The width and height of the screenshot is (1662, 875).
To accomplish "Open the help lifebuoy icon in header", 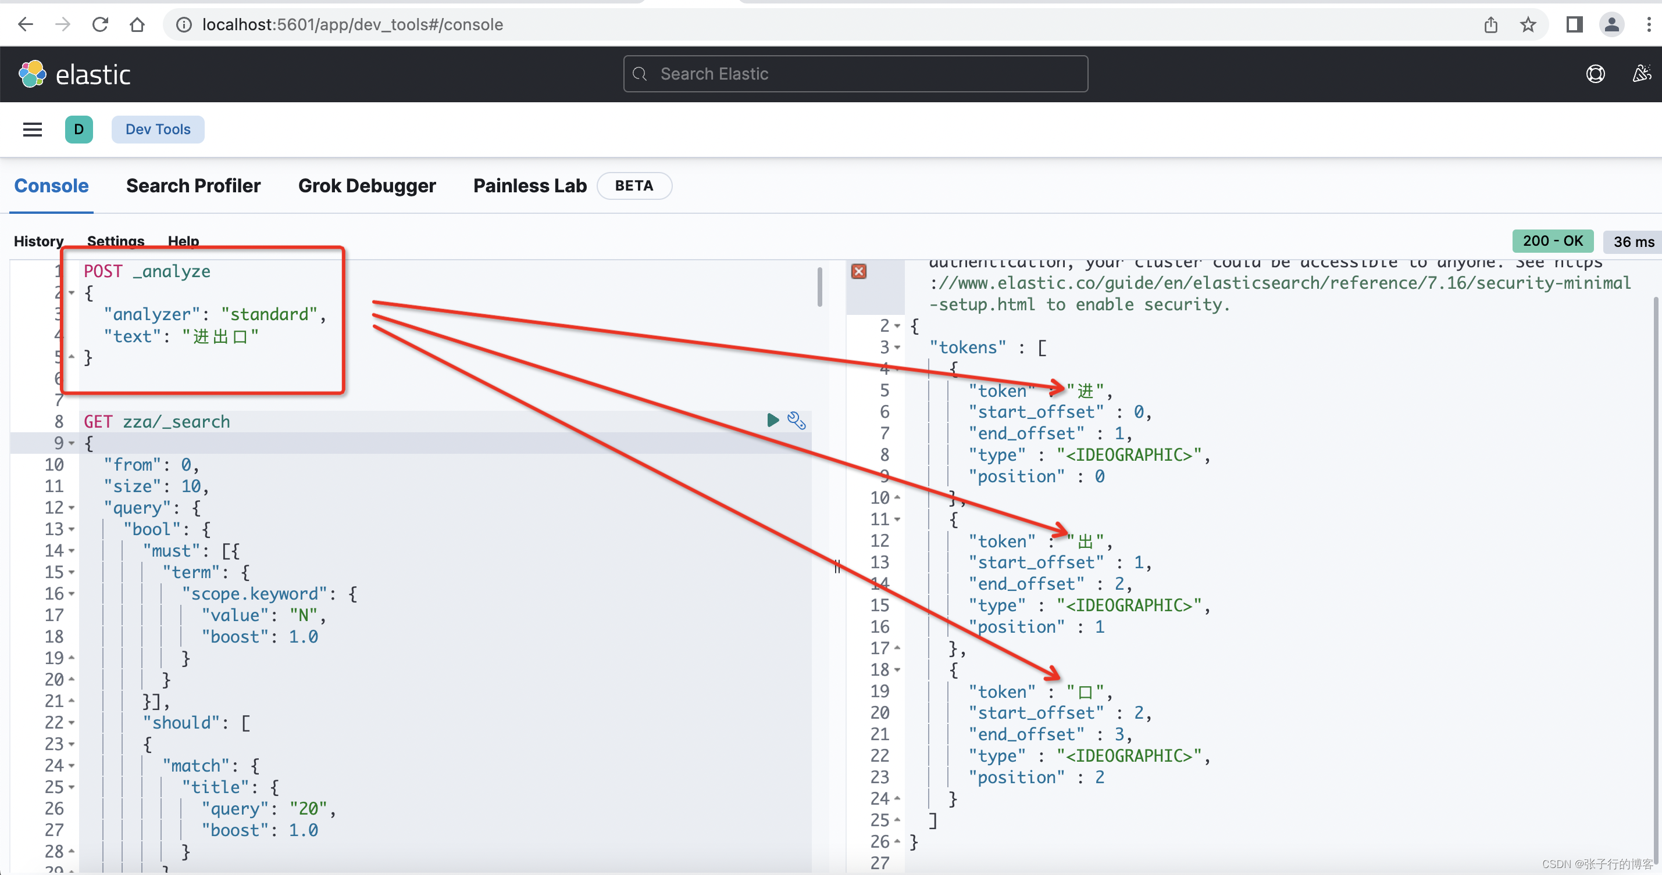I will [1595, 74].
